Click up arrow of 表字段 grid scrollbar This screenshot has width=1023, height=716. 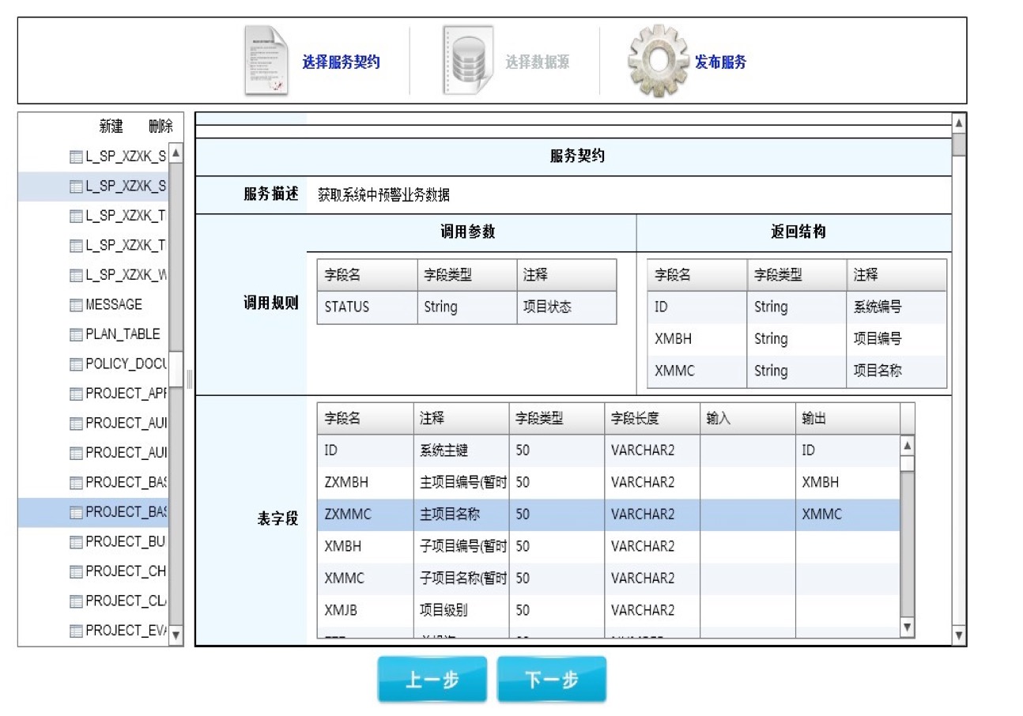908,445
